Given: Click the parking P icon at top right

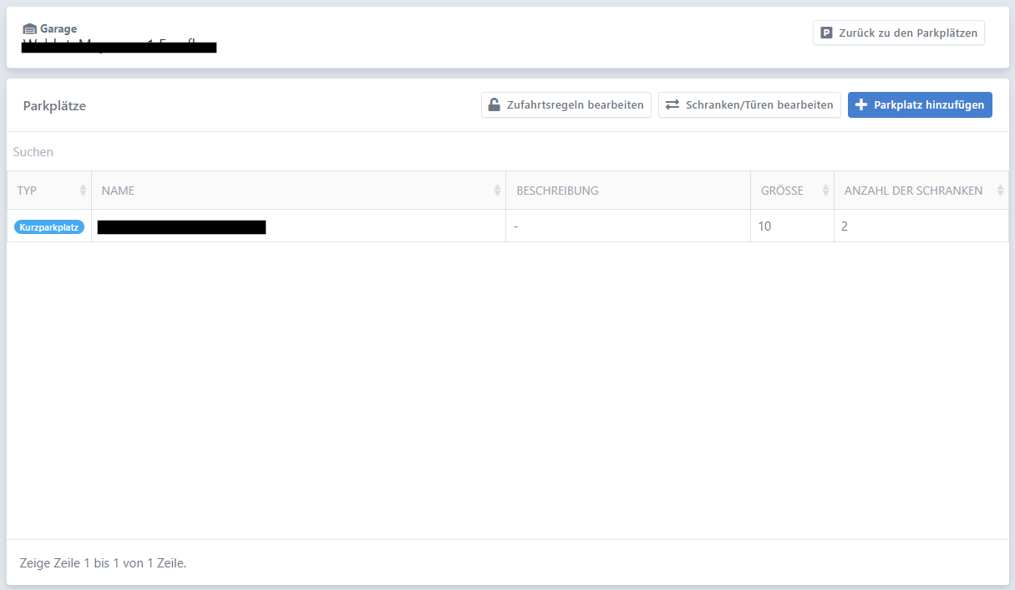Looking at the screenshot, I should (x=827, y=33).
